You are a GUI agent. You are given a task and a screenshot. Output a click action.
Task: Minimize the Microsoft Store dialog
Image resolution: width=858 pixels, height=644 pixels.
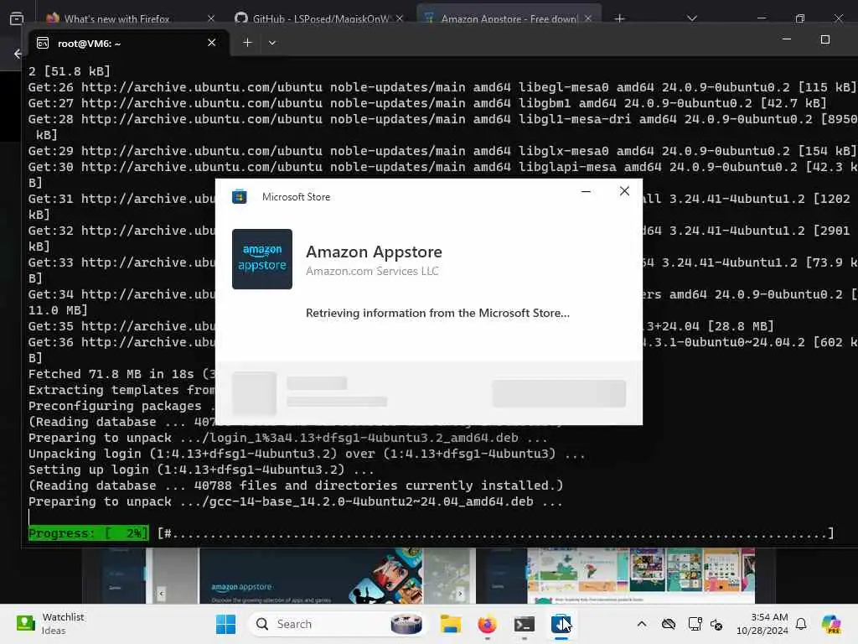[586, 192]
